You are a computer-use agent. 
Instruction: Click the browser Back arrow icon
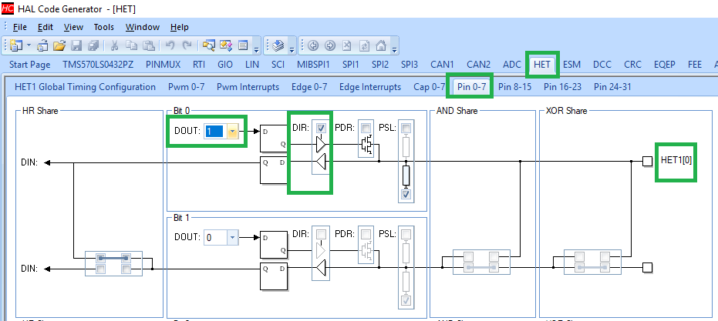point(313,45)
